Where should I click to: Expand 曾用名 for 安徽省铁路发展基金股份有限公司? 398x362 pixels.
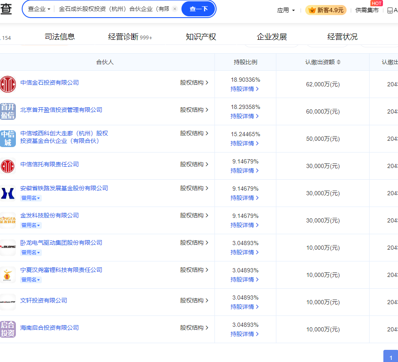pos(31,198)
